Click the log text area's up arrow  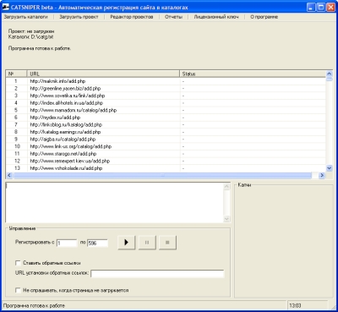[226, 186]
